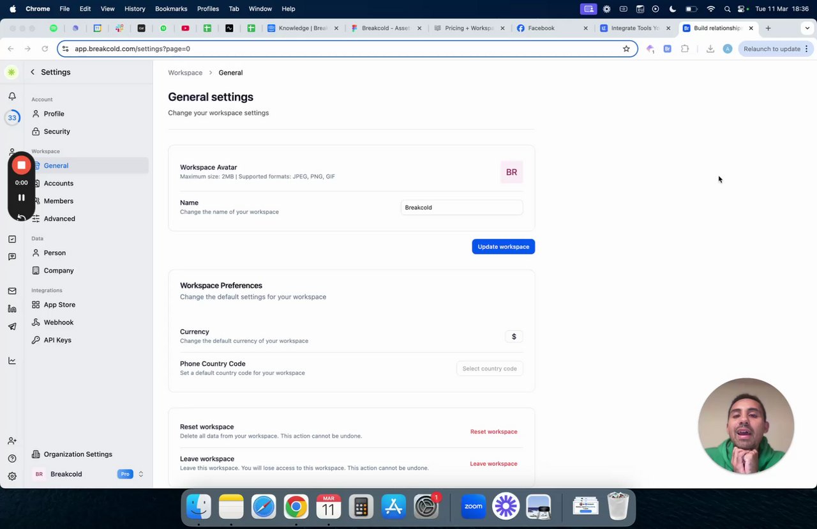
Task: Open the chat bubble icon in the sidebar
Action: (x=12, y=257)
